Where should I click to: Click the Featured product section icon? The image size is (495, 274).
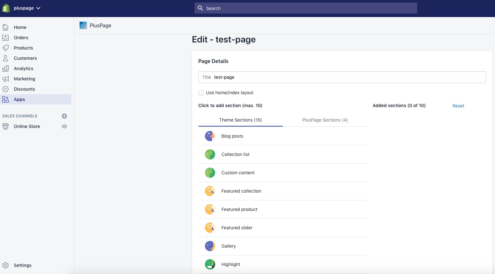(210, 209)
